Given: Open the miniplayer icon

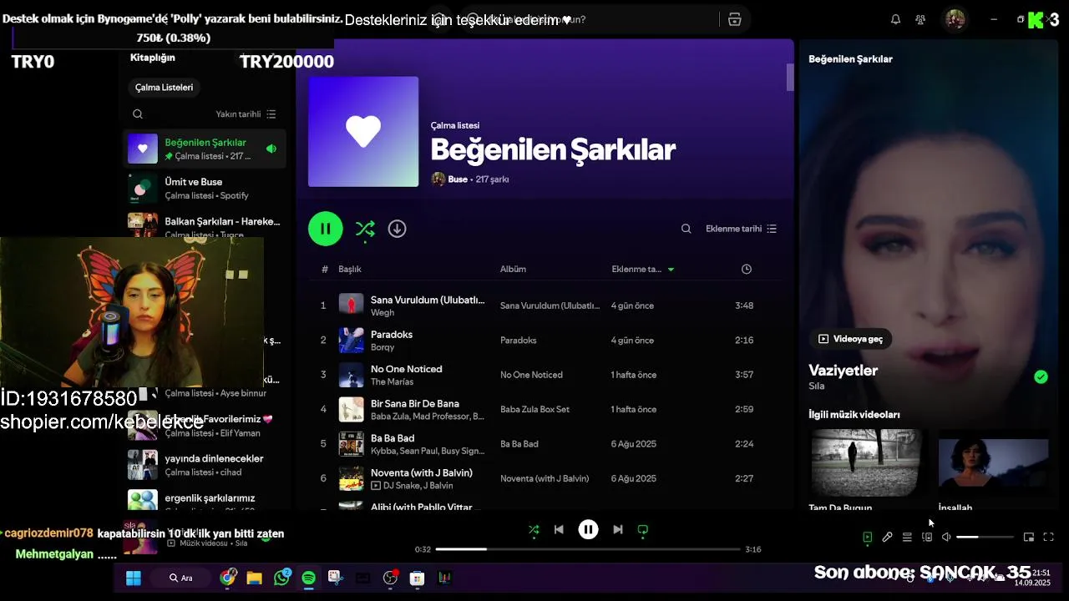Looking at the screenshot, I should [1029, 538].
